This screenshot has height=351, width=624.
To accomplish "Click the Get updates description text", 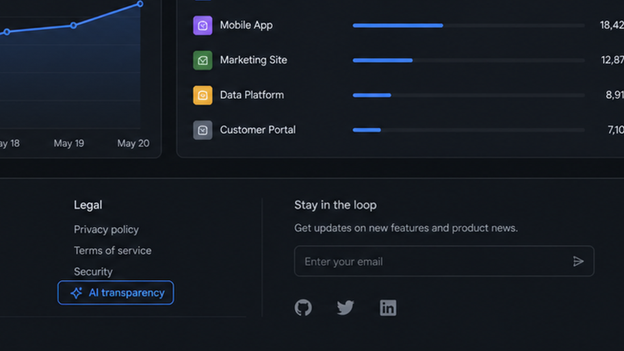I will 406,228.
